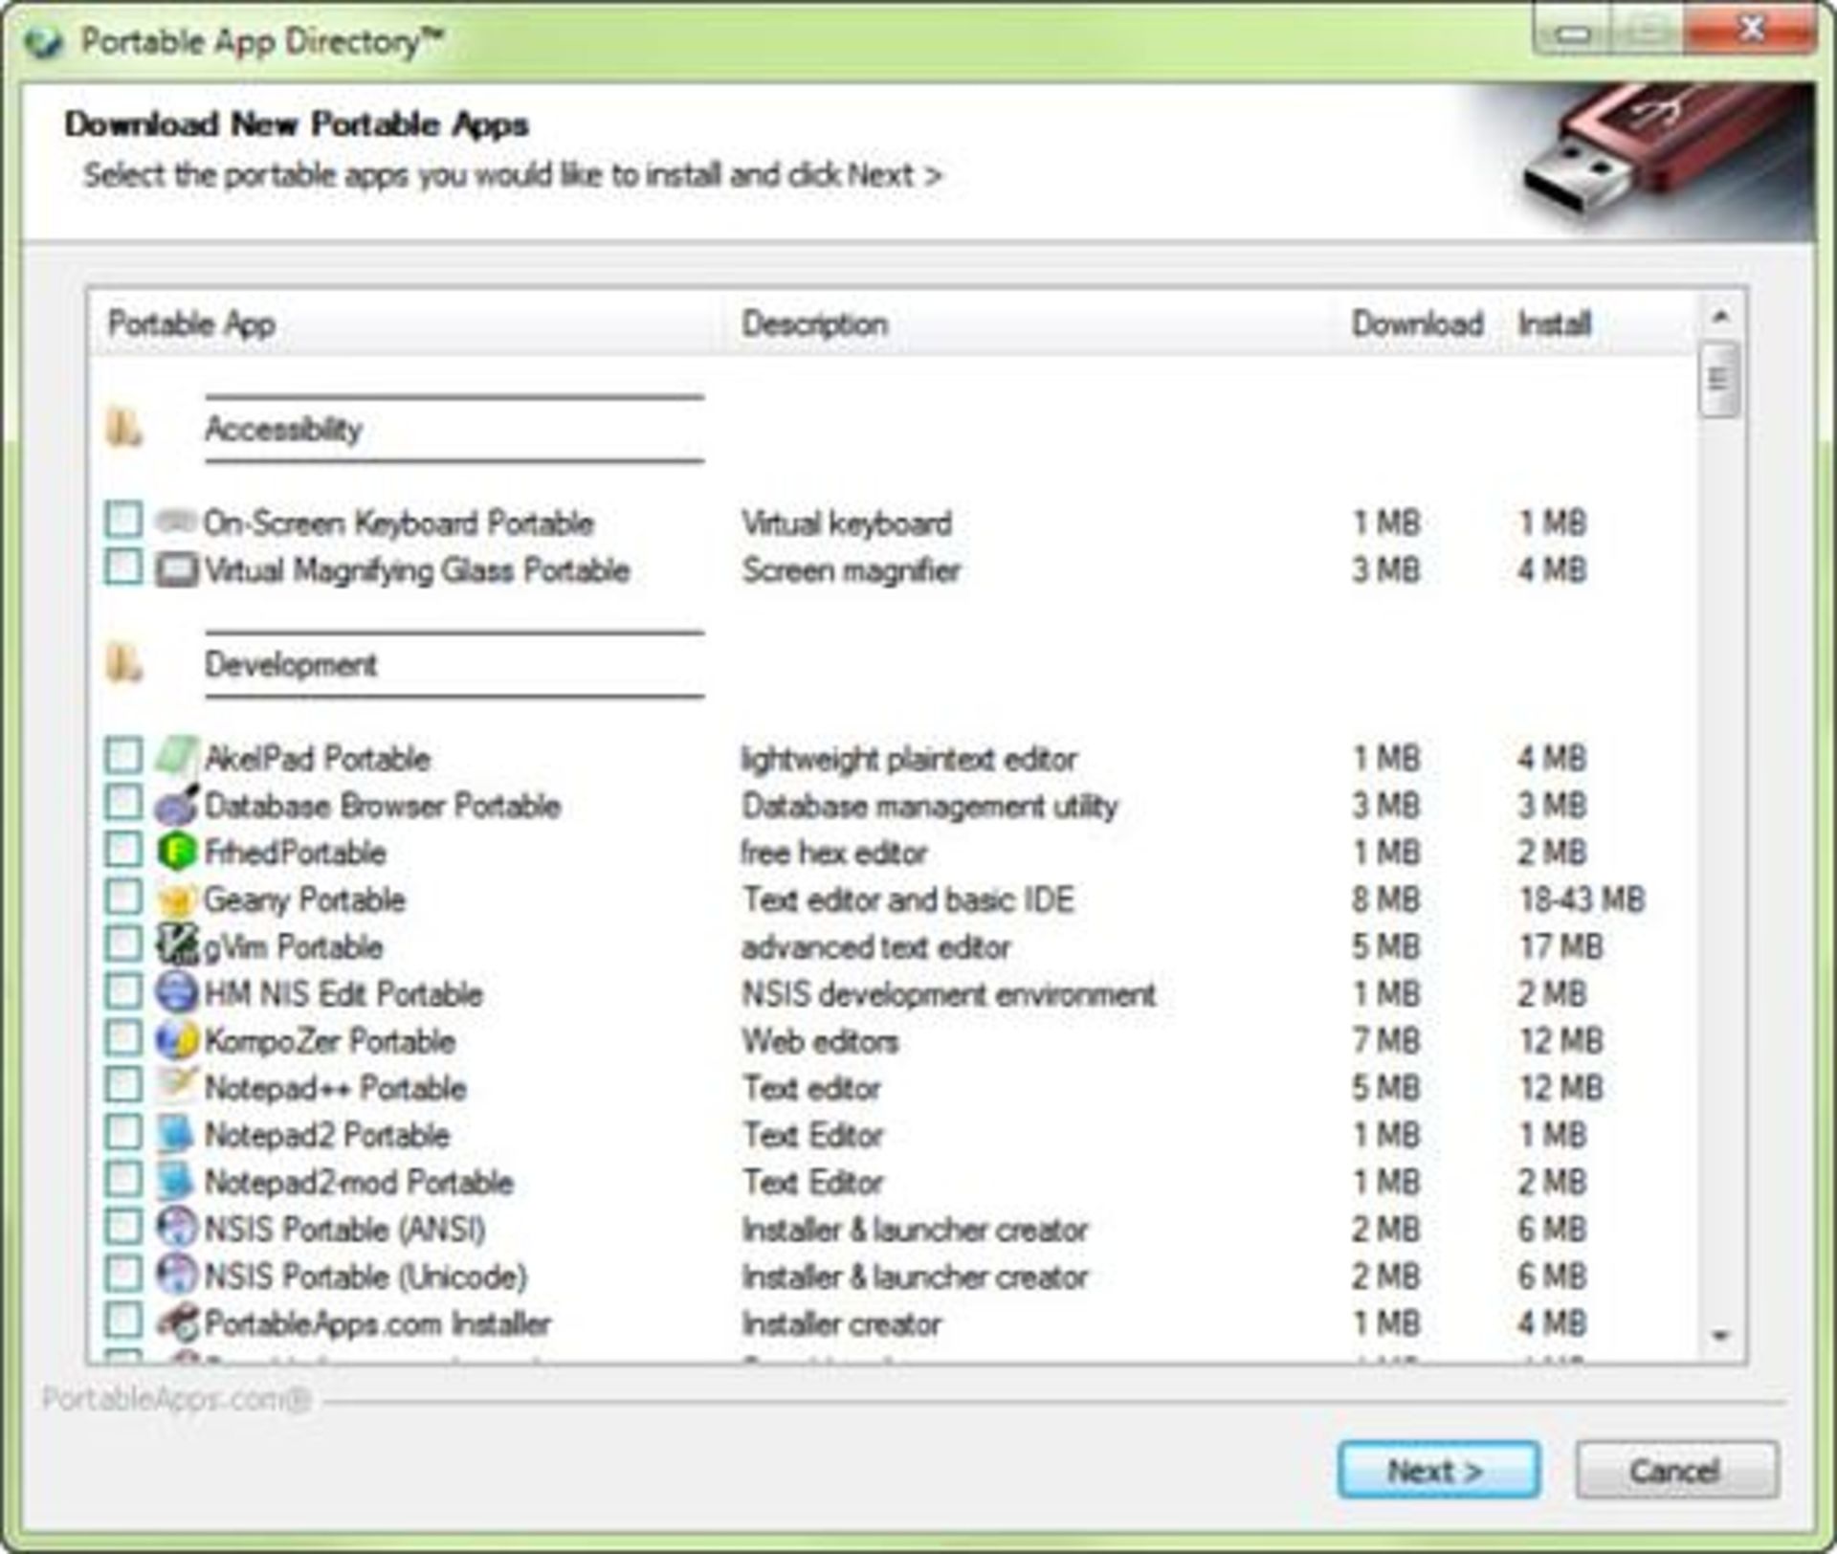Click the scrollbar down arrow
This screenshot has width=1837, height=1554.
coord(1720,1336)
